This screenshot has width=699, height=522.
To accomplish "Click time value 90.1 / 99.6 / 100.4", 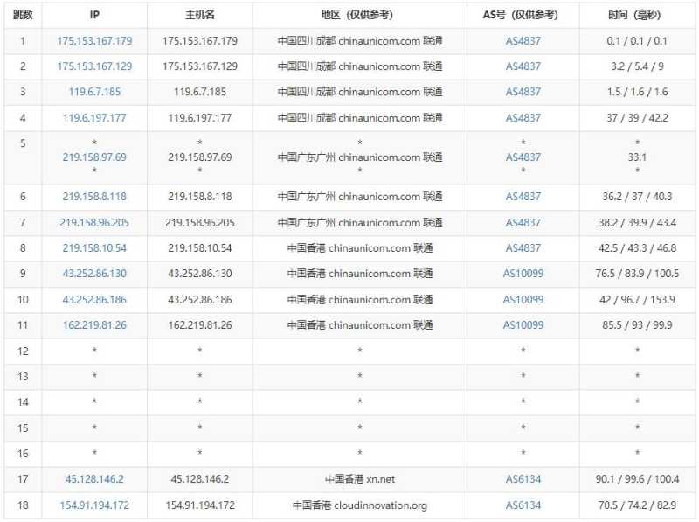I will (x=637, y=479).
